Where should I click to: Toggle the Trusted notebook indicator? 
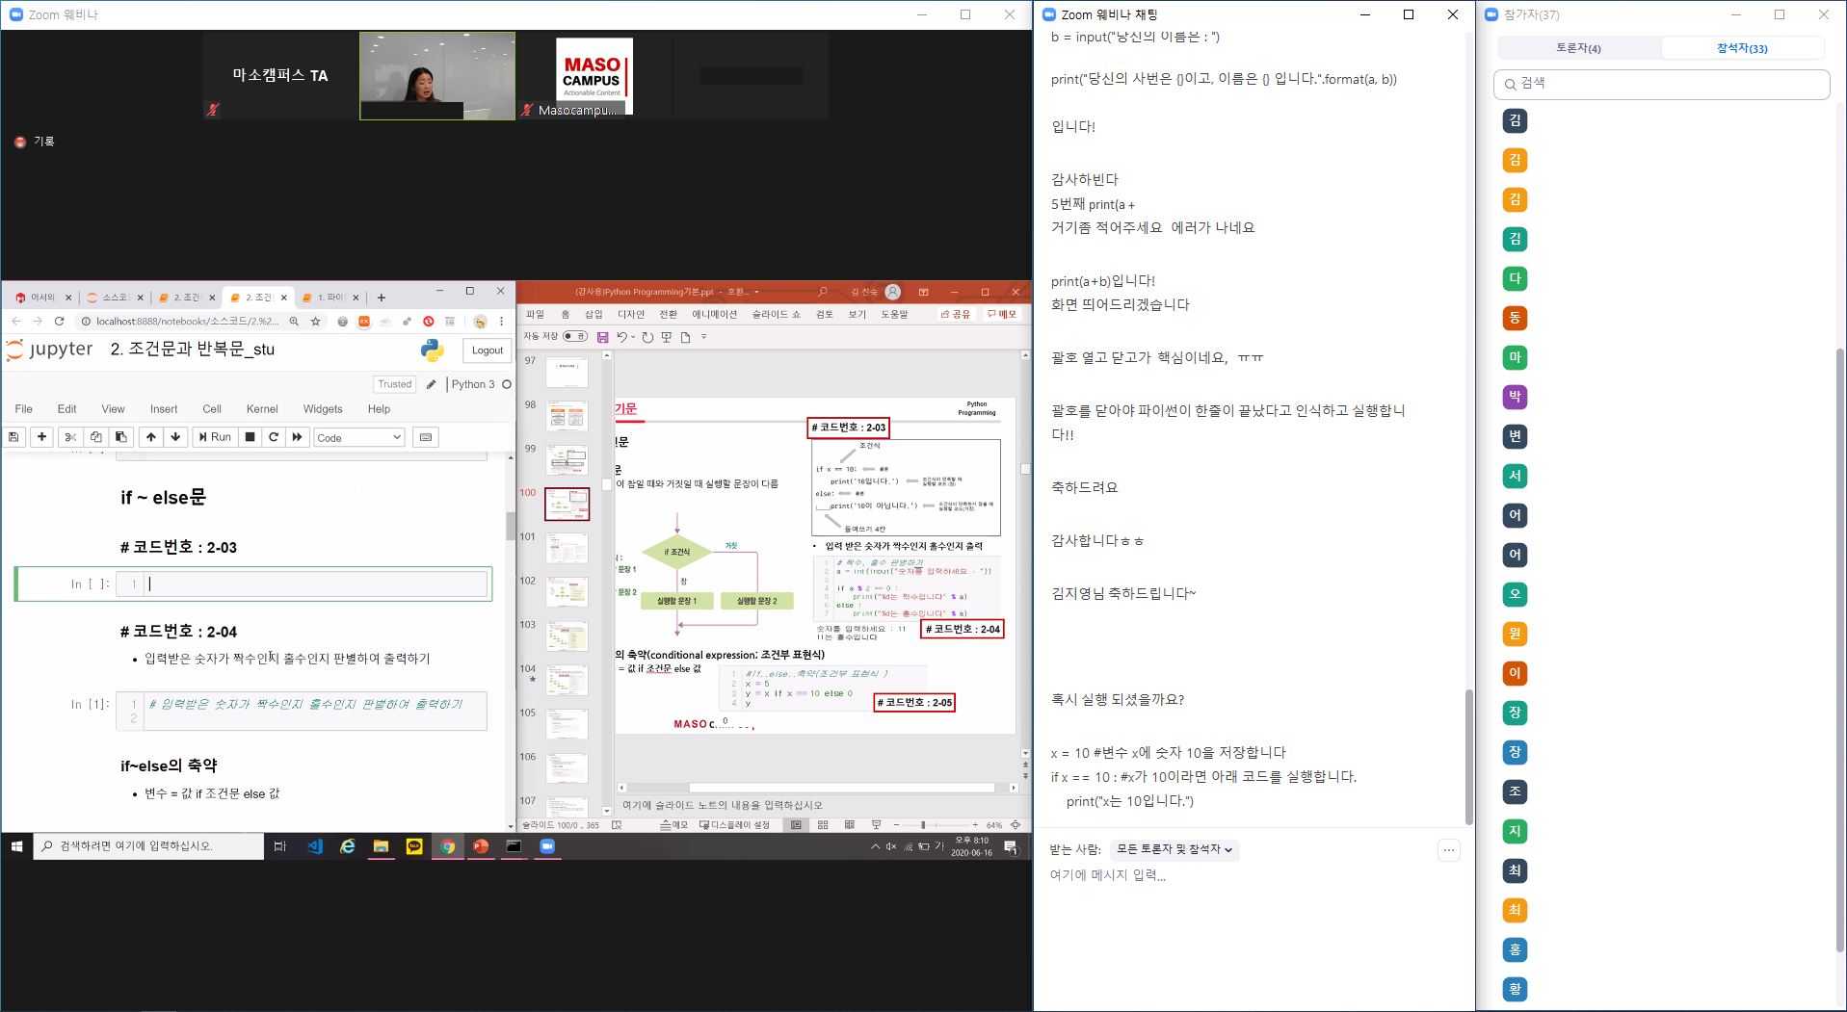(394, 384)
